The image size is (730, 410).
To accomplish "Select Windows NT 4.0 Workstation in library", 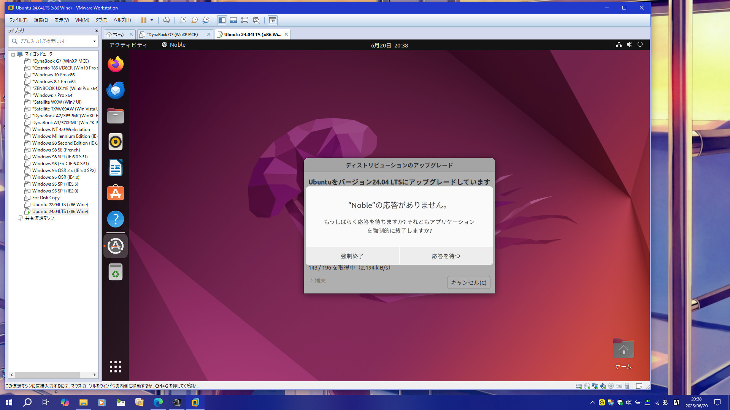I will pyautogui.click(x=57, y=129).
